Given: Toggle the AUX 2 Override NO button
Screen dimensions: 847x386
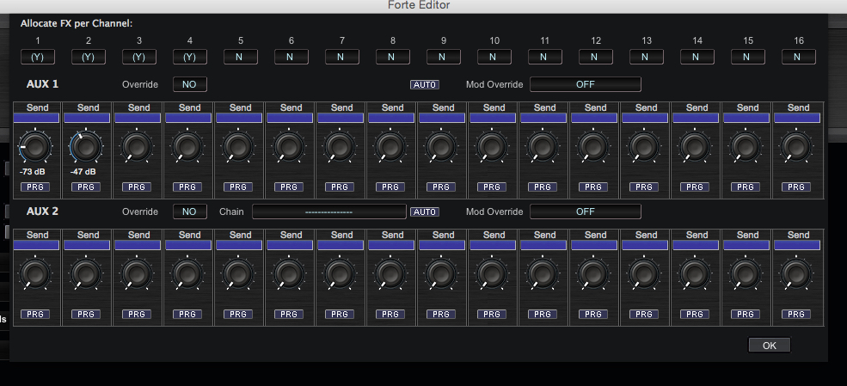Looking at the screenshot, I should [x=189, y=211].
